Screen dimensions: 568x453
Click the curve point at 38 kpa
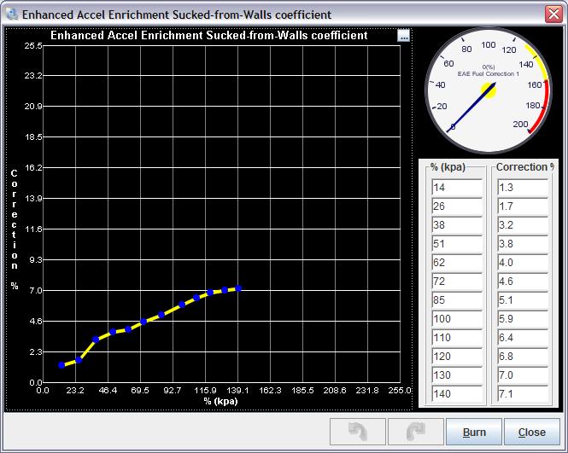[96, 340]
